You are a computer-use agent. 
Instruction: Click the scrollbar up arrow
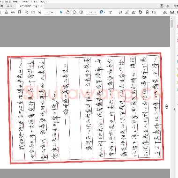[172, 19]
